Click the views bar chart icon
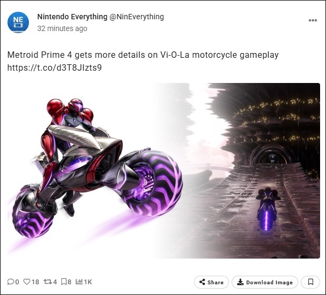326x295 pixels. [79, 282]
